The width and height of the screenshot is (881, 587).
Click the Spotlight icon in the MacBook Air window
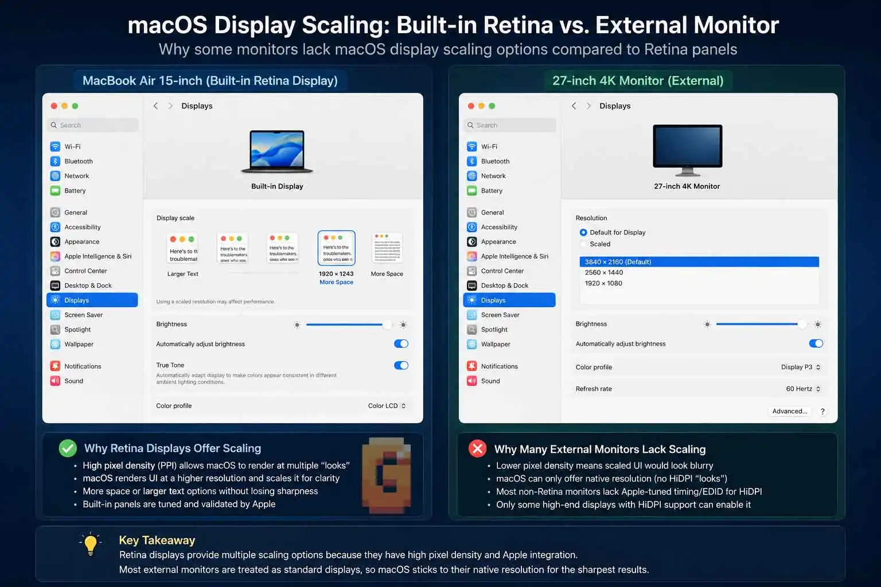pos(55,330)
